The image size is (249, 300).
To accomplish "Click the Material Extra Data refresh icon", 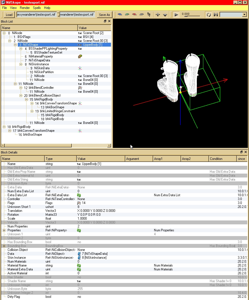I will click(x=79, y=269).
